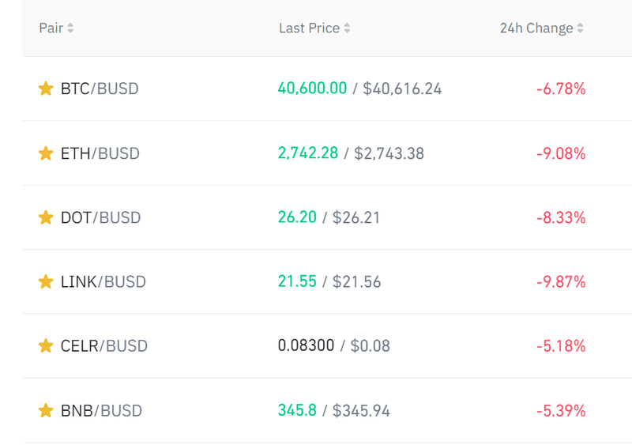Go to the LINK/BUSD pair

click(x=103, y=281)
